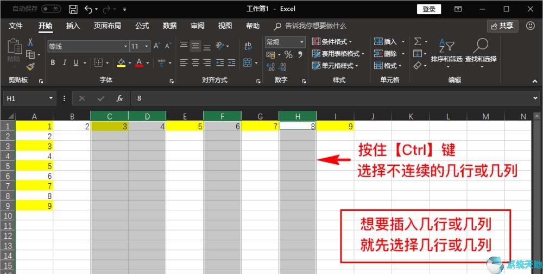Click the 查找和选择 magnifier button
The height and width of the screenshot is (274, 543).
[x=481, y=53]
